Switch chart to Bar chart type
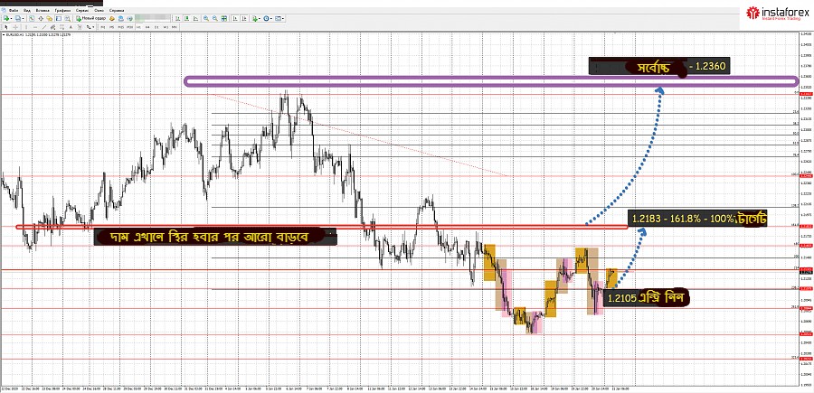The height and width of the screenshot is (393, 814). (x=178, y=19)
